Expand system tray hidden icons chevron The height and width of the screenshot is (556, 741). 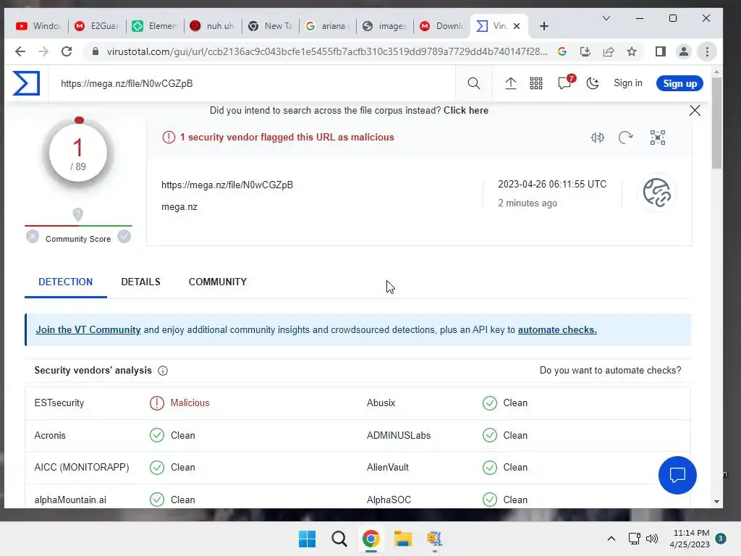tap(611, 539)
